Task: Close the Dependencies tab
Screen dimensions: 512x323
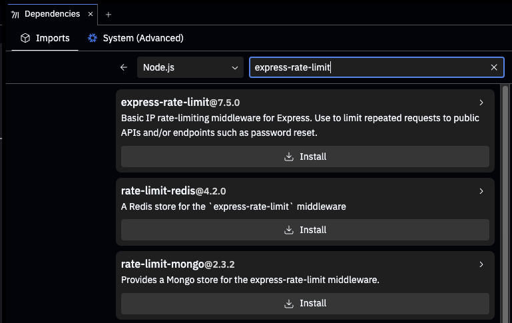Action: 91,14
